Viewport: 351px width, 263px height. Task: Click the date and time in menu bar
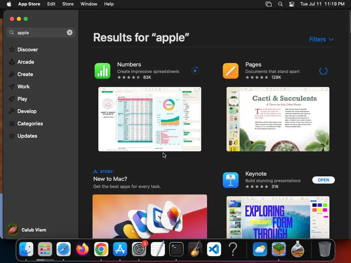[x=322, y=4]
